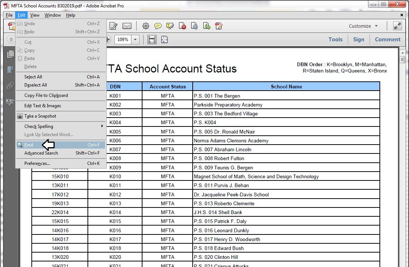Screen dimensions: 409x267
Task: Click the Redo entry in Edit menu
Action: point(61,31)
